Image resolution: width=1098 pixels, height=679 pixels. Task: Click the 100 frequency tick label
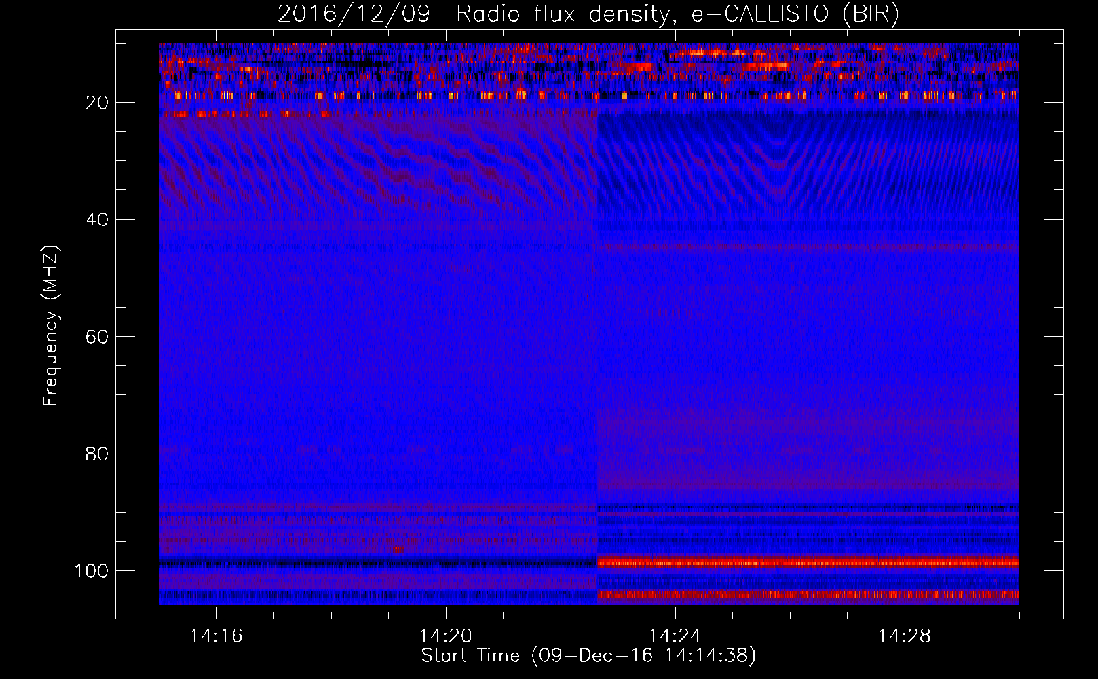pyautogui.click(x=92, y=571)
